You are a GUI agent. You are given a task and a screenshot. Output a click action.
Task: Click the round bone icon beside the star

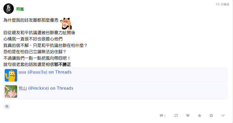click(211, 115)
